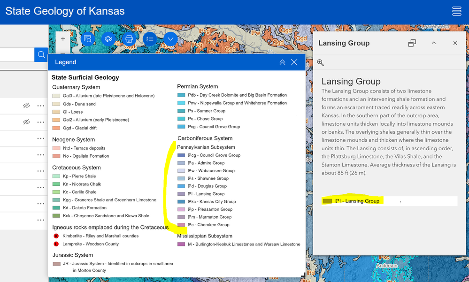The image size is (469, 282).
Task: Toggle the legend list tool
Action: (x=150, y=39)
